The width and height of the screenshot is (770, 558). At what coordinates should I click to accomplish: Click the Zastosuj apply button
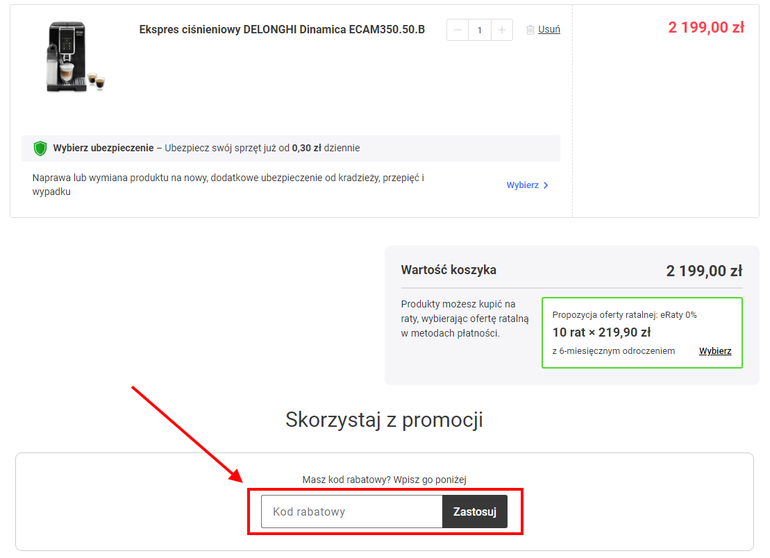[x=475, y=511]
